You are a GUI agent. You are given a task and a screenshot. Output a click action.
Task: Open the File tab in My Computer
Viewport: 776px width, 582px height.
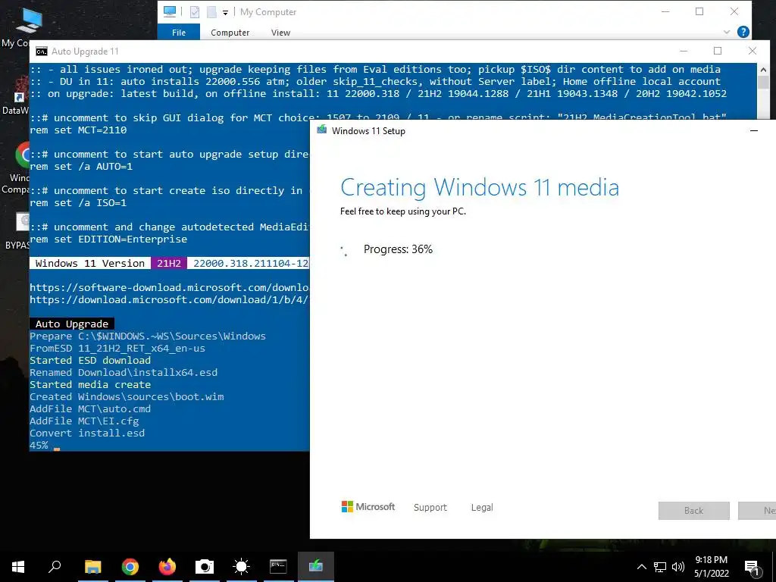[x=179, y=33]
